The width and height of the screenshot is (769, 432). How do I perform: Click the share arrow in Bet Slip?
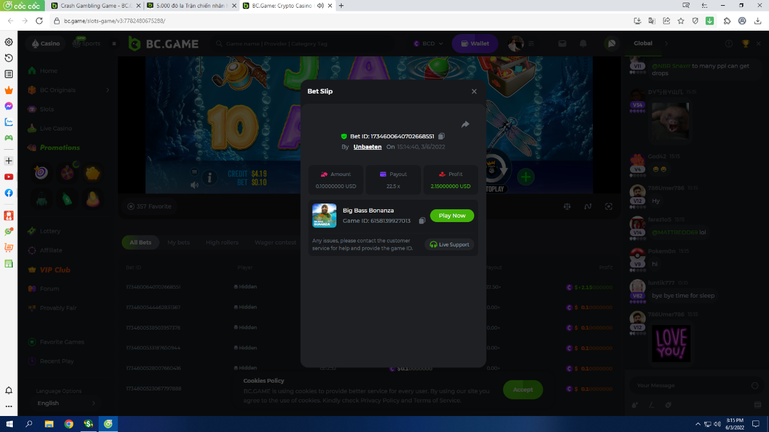(x=465, y=124)
